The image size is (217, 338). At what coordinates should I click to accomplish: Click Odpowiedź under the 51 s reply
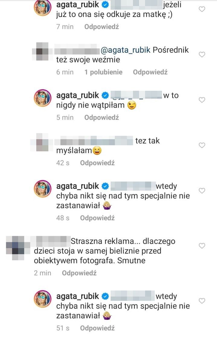coord(97,328)
